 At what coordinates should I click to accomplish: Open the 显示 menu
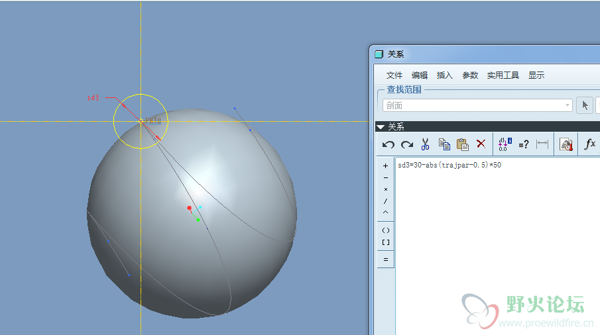tap(536, 75)
